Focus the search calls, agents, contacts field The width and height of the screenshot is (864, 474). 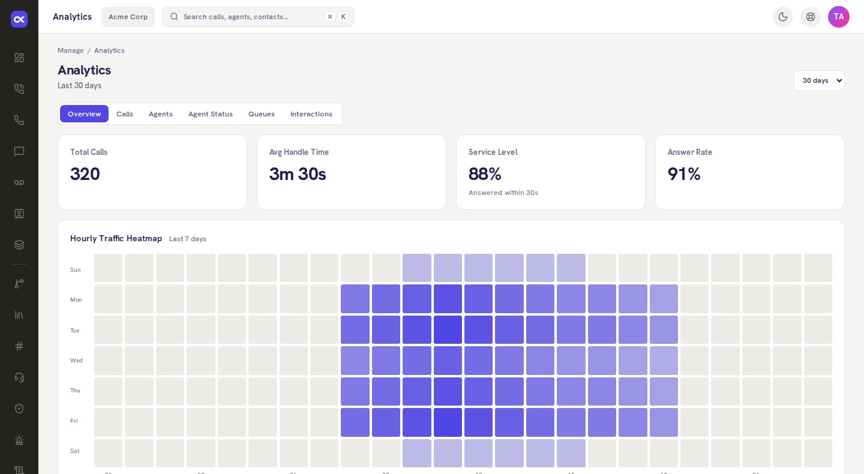click(258, 17)
